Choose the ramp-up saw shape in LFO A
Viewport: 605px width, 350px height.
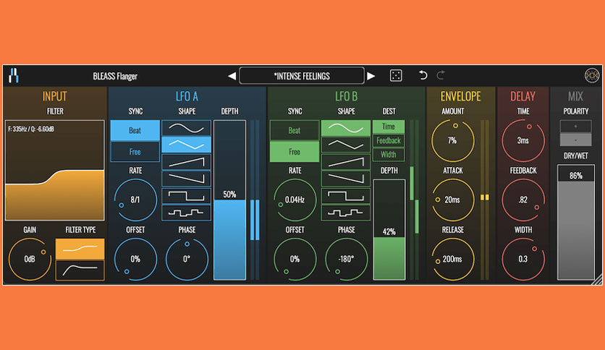click(x=187, y=162)
